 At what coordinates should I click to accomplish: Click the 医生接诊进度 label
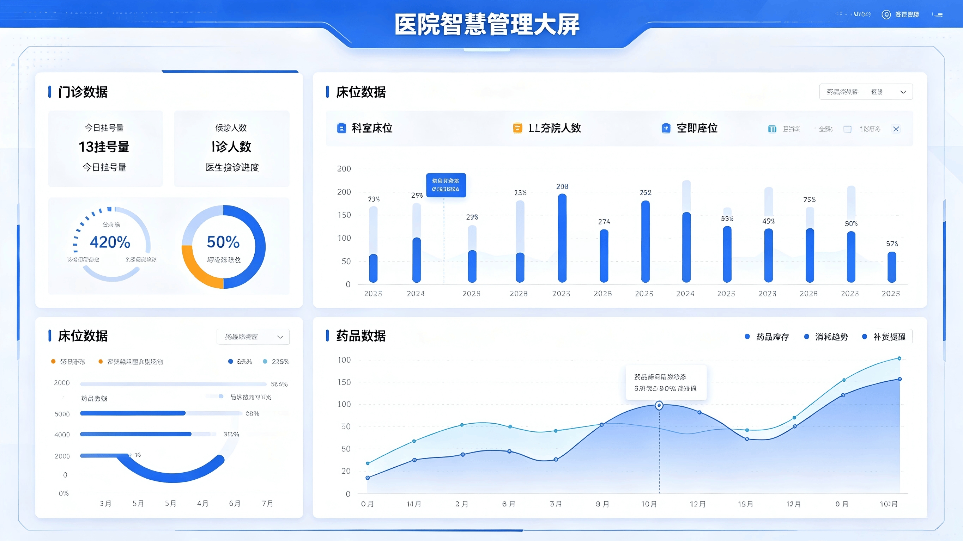232,167
